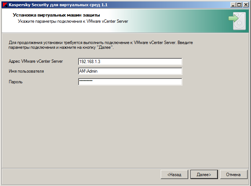Go to the next step with Далее
This screenshot has width=251, height=186.
click(204, 175)
